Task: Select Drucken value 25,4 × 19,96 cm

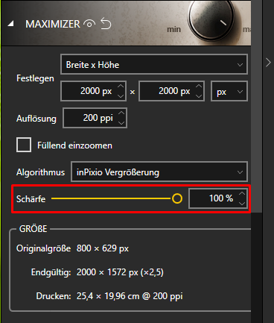Action: (x=108, y=296)
